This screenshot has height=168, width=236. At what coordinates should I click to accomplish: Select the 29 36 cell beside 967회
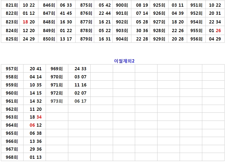click(36, 149)
